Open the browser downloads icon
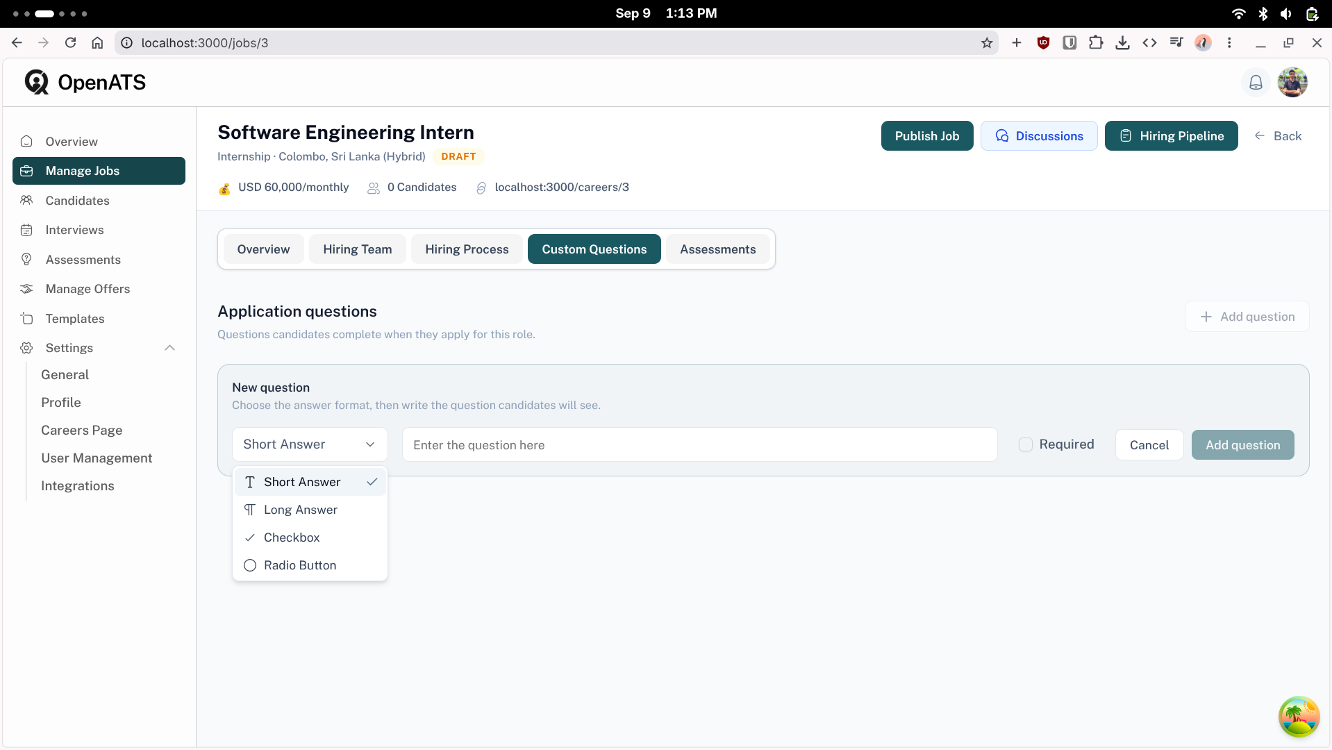The image size is (1332, 750). click(1122, 43)
